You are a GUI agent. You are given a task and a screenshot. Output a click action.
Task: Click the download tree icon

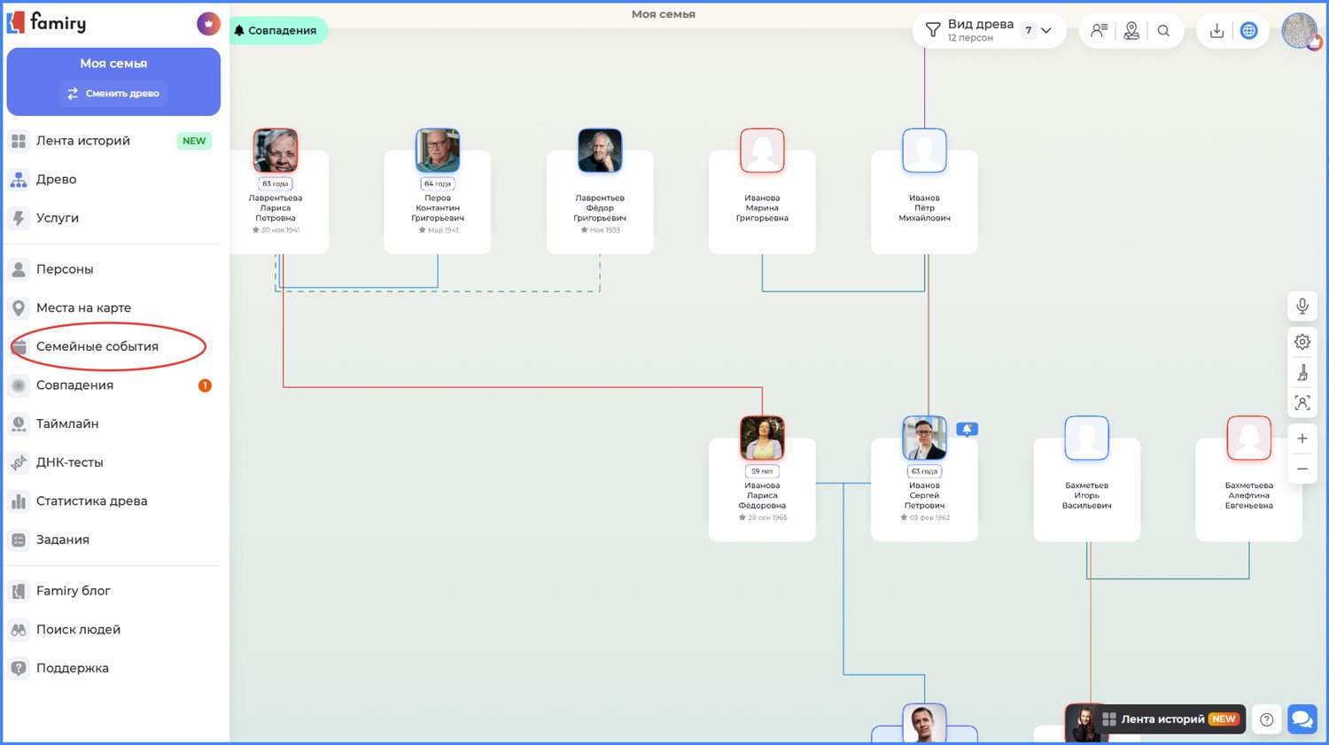1216,31
